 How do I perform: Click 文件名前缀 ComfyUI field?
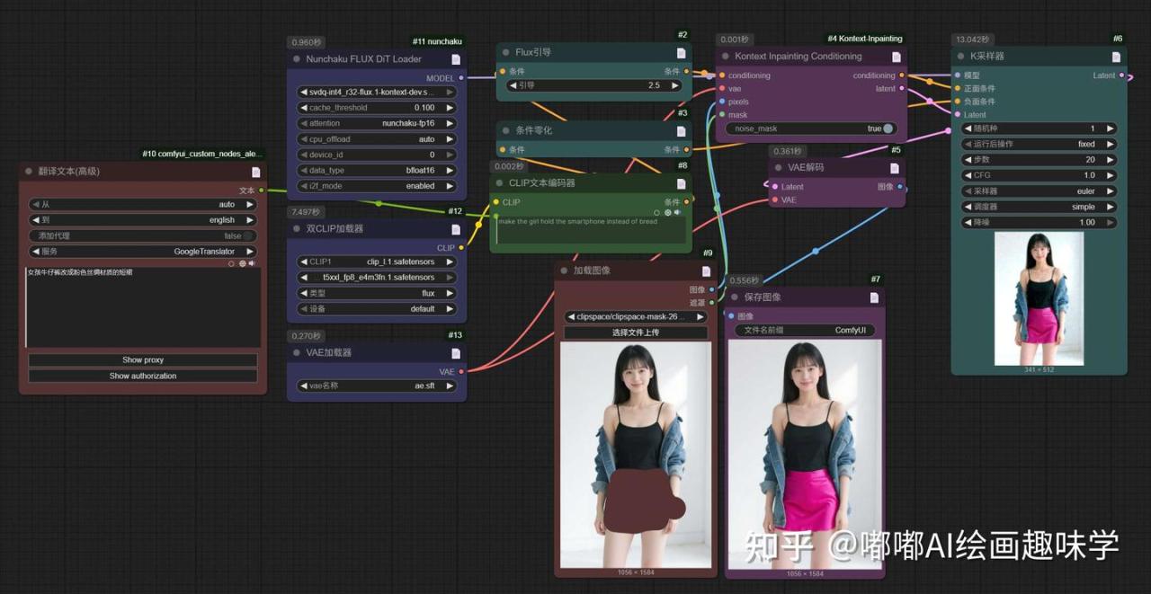tap(805, 331)
